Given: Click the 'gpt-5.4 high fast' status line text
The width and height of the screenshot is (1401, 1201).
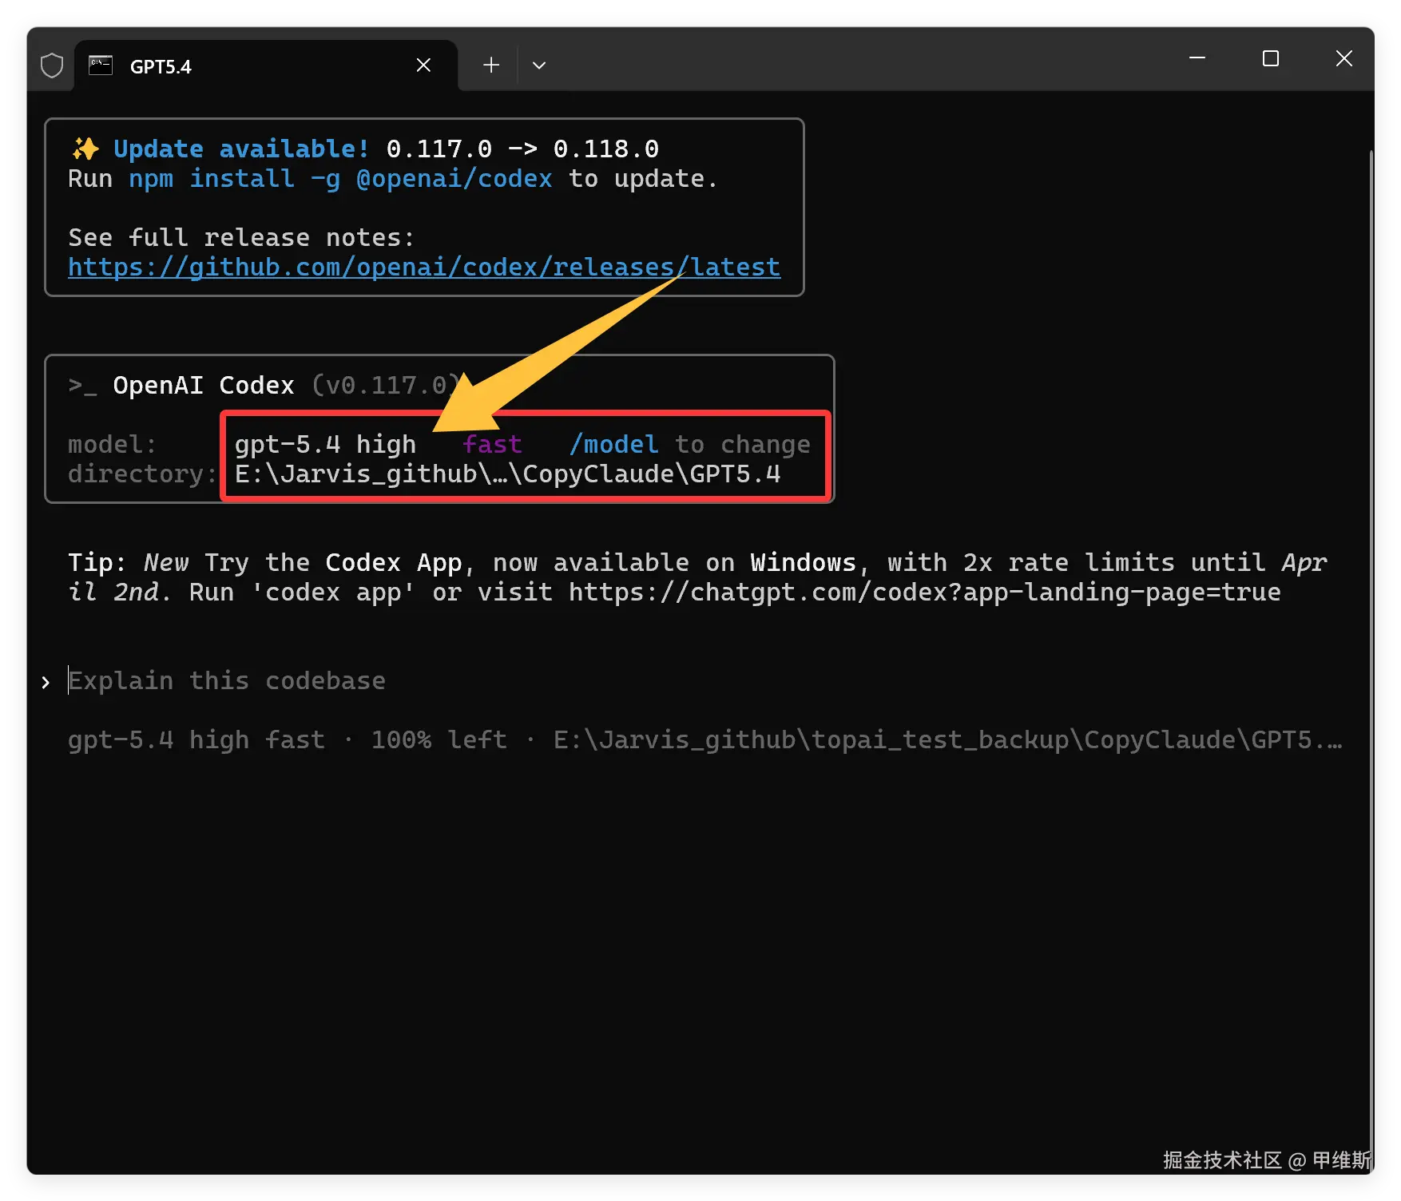Looking at the screenshot, I should 196,740.
